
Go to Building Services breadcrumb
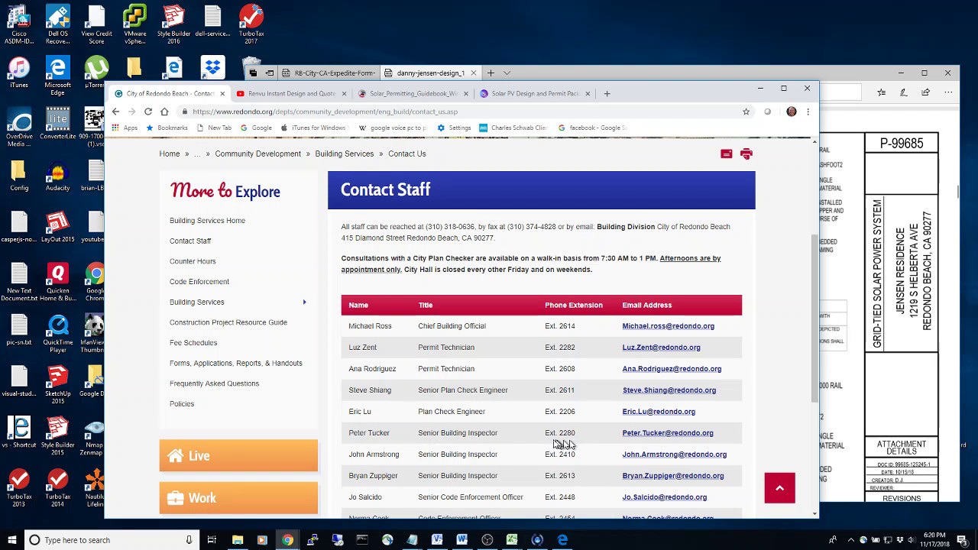[x=345, y=154]
